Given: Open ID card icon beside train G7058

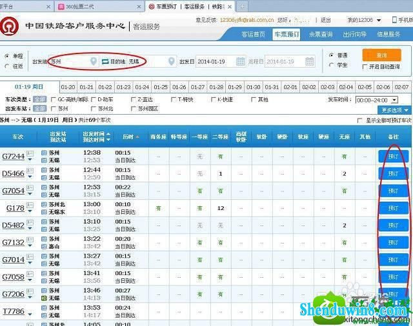Looking at the screenshot, I should 30,274.
